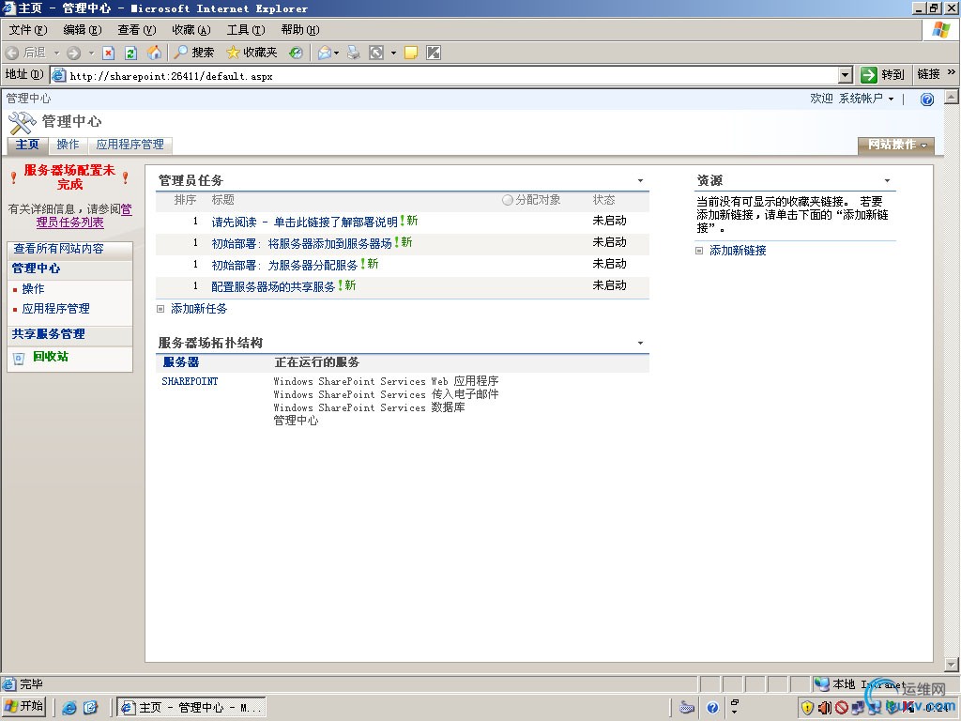Click the 后退 back button

[x=26, y=54]
